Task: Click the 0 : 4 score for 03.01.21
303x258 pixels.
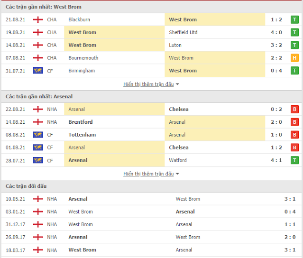Action: [290, 212]
